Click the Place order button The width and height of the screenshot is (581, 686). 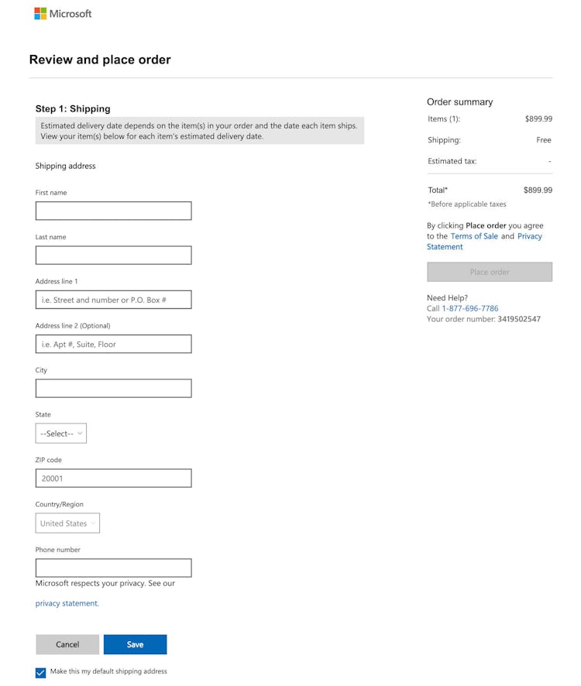[490, 272]
